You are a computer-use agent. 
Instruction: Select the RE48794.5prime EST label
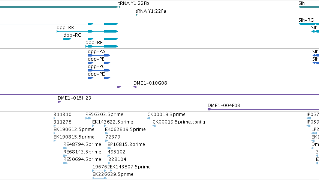(x=82, y=144)
